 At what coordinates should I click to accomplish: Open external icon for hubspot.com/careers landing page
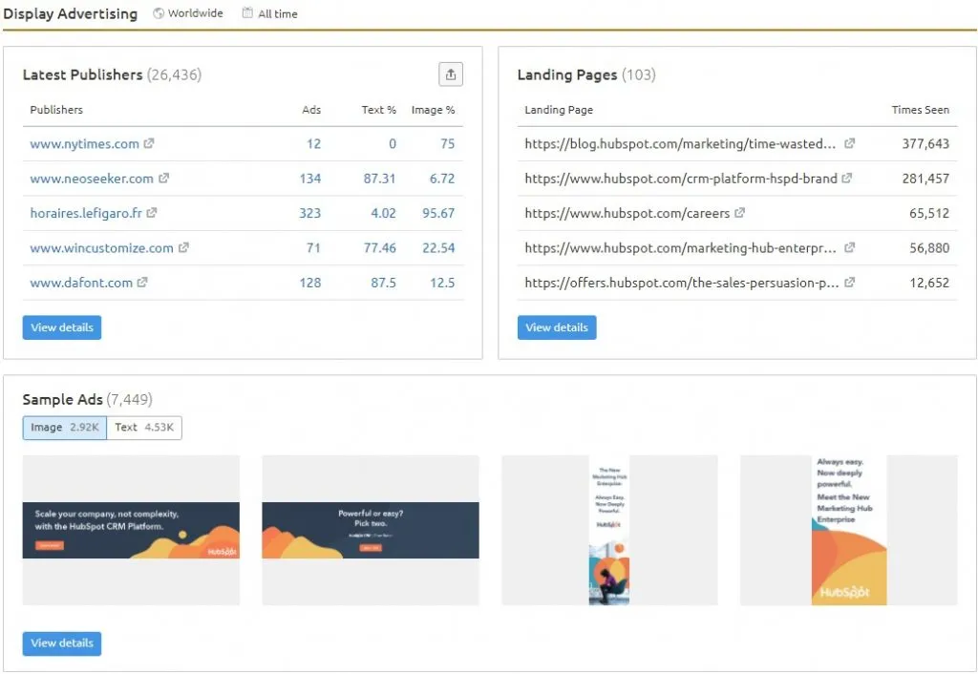740,213
